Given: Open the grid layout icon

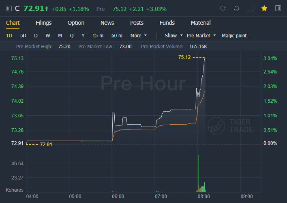Looking at the screenshot, I should [x=251, y=9].
